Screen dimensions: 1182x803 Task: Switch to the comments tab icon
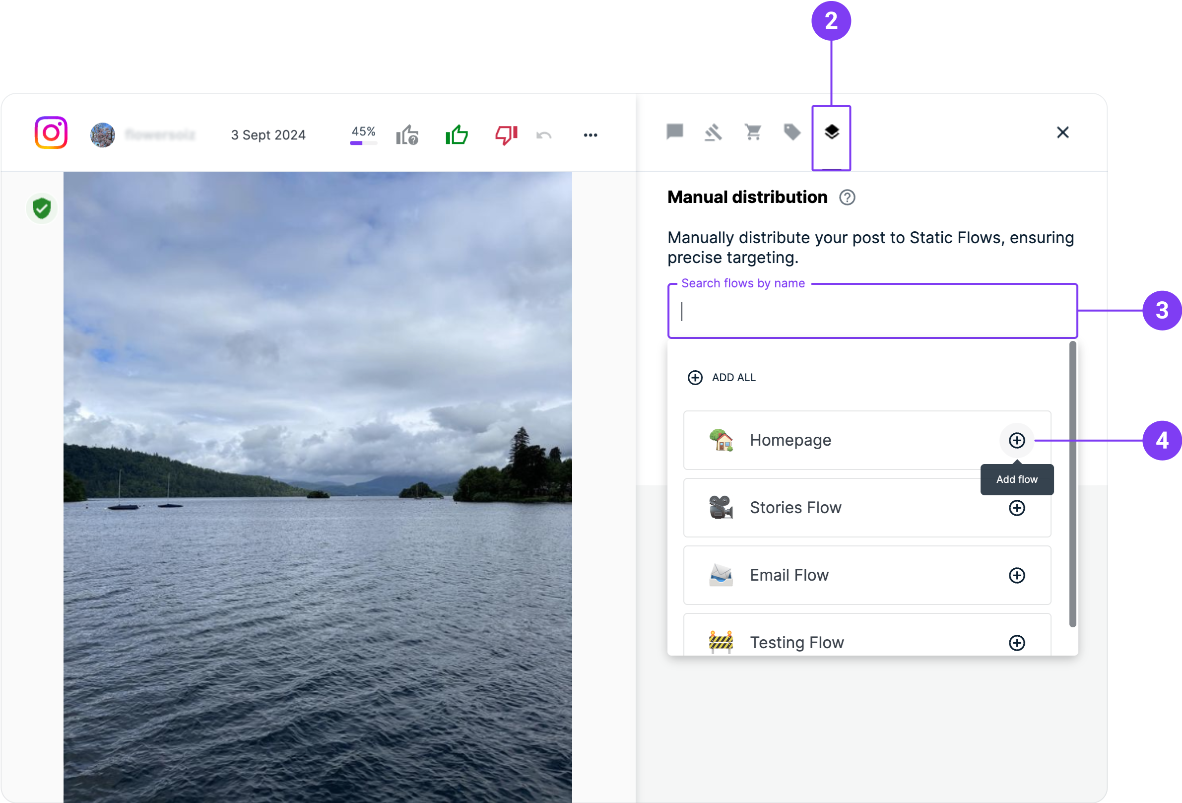tap(674, 132)
